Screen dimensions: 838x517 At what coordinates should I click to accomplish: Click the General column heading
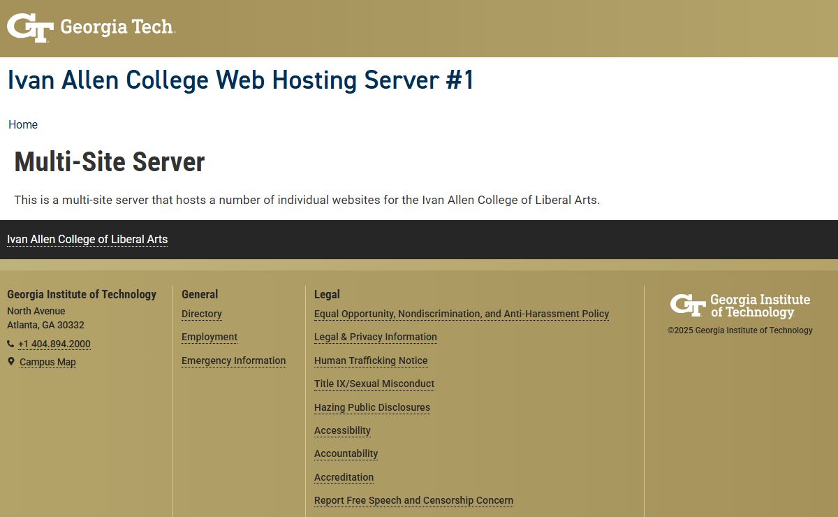coord(200,294)
